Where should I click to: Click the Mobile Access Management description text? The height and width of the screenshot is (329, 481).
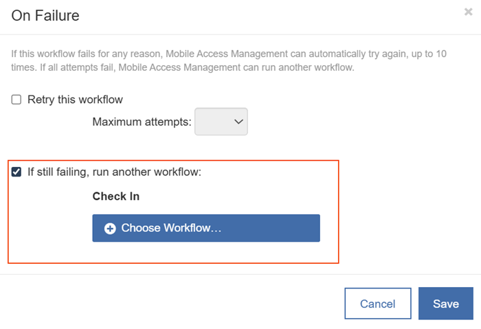coord(229,60)
